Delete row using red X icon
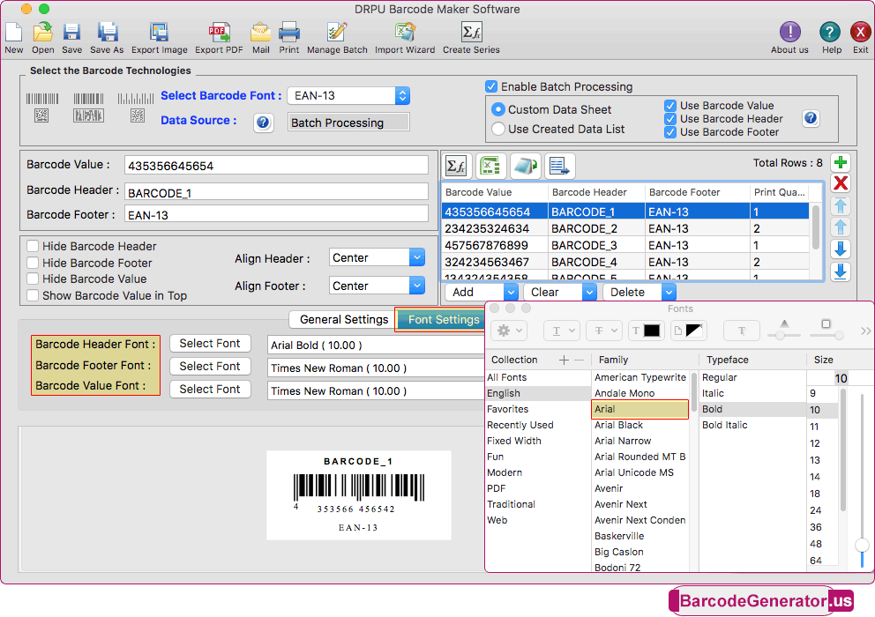Image resolution: width=875 pixels, height=617 pixels. tap(841, 183)
